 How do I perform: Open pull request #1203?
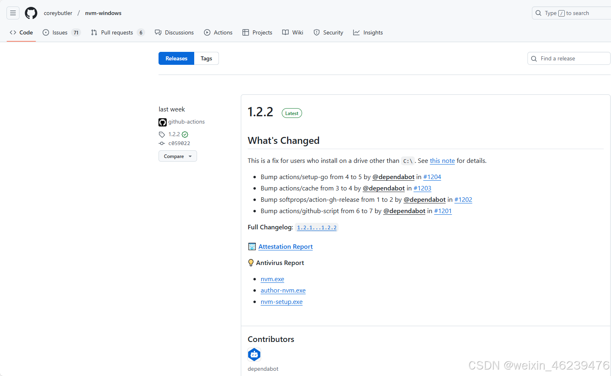[x=422, y=188]
